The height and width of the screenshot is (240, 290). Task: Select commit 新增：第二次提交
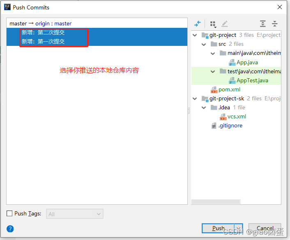click(97, 32)
